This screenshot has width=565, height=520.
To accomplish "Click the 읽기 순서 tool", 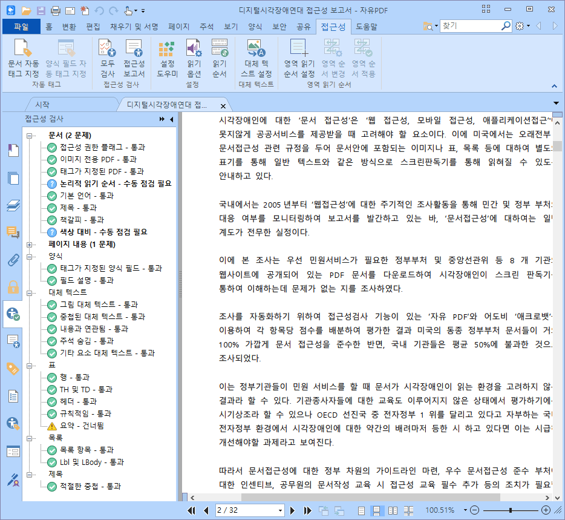I will [x=219, y=59].
